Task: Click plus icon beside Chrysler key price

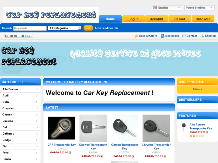Action: click(x=165, y=156)
